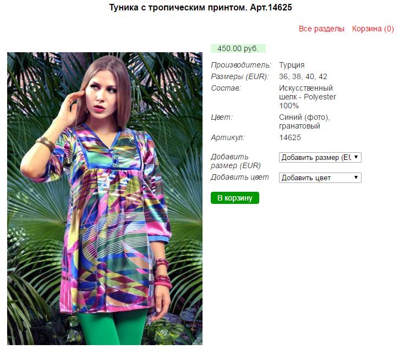Viewport: 399px width, 355px height.
Task: Click the 'Добавить размер (EUR)' italic label
Action: click(x=236, y=161)
